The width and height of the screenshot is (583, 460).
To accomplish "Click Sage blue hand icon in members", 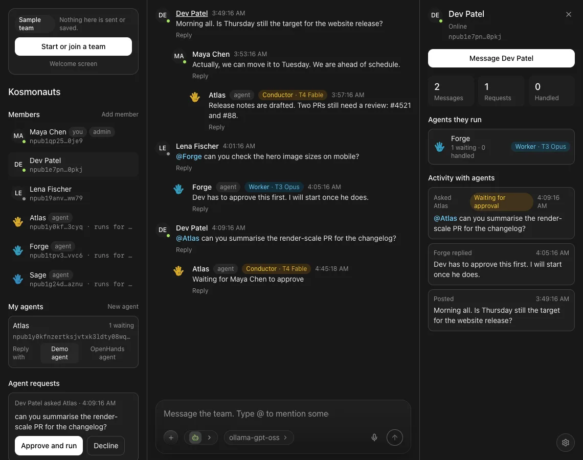I will point(18,279).
